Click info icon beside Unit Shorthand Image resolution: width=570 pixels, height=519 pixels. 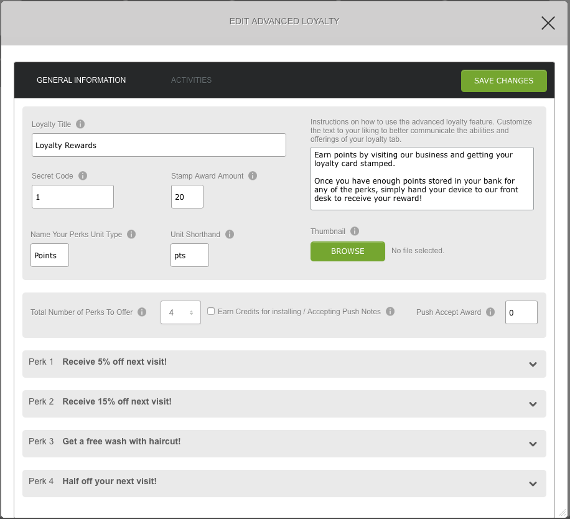[230, 235]
